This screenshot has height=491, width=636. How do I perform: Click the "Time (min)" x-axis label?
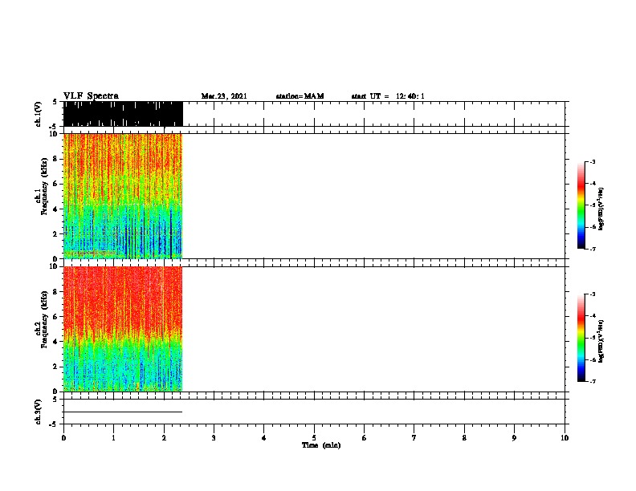tap(321, 444)
